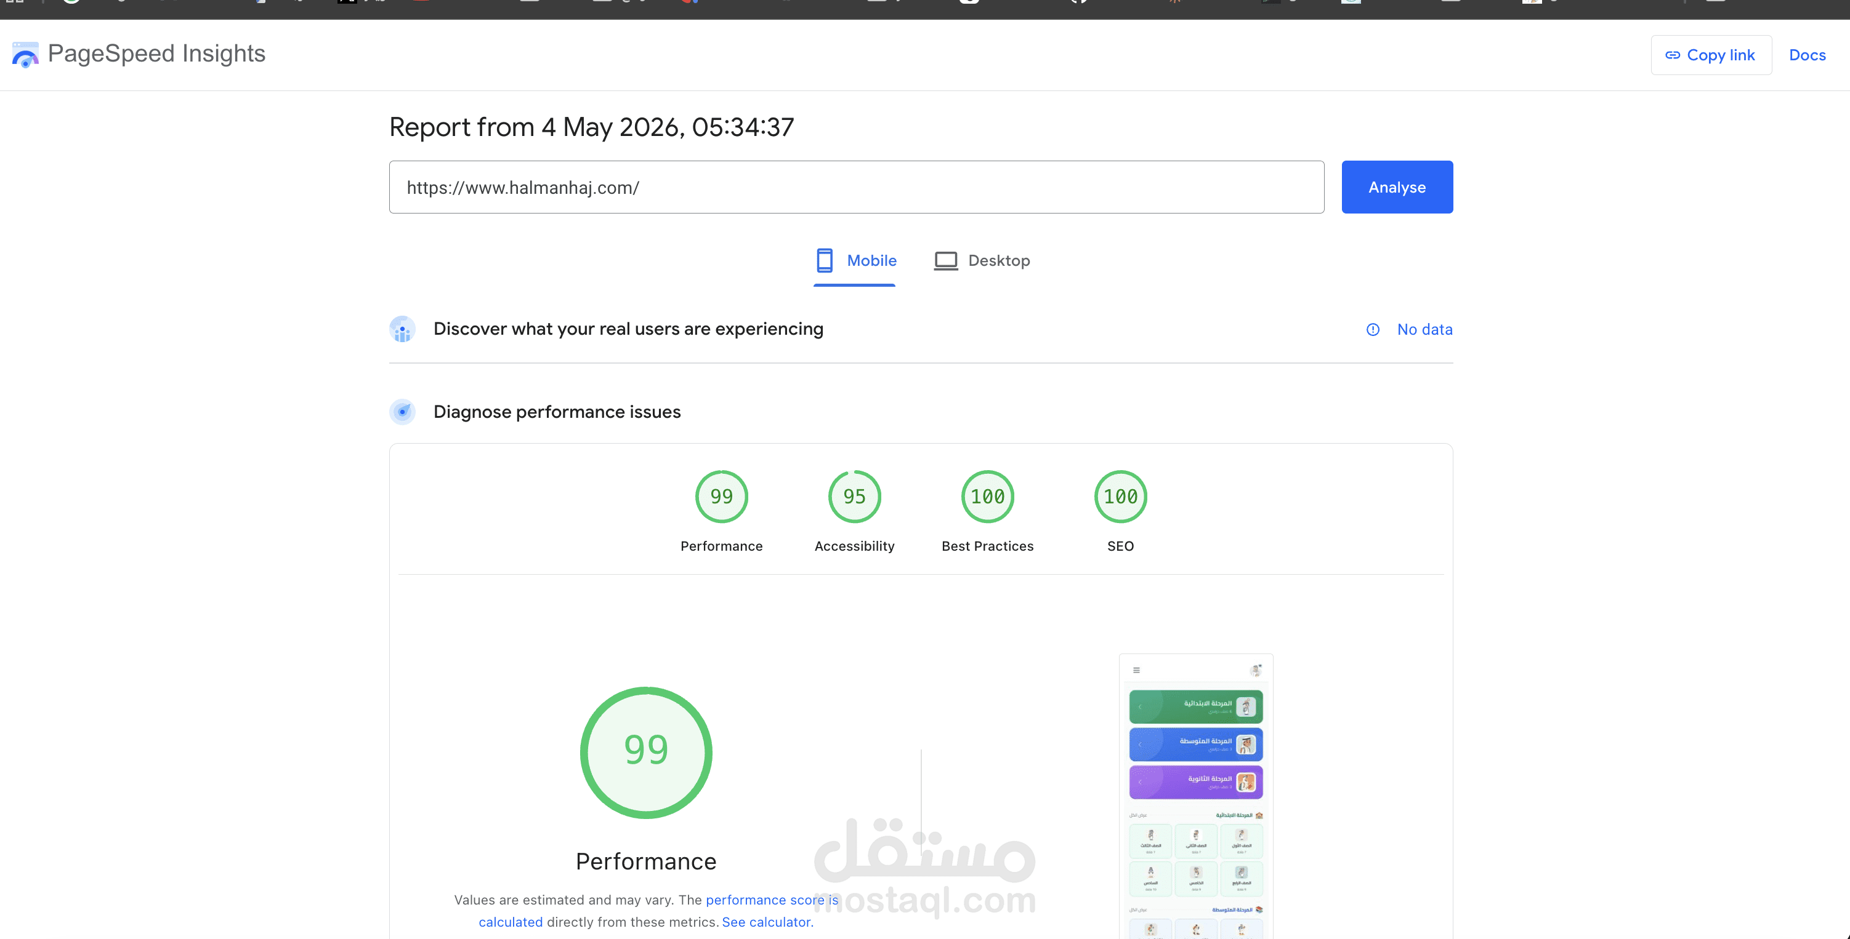Focus the URL input field
1850x939 pixels.
pos(856,187)
